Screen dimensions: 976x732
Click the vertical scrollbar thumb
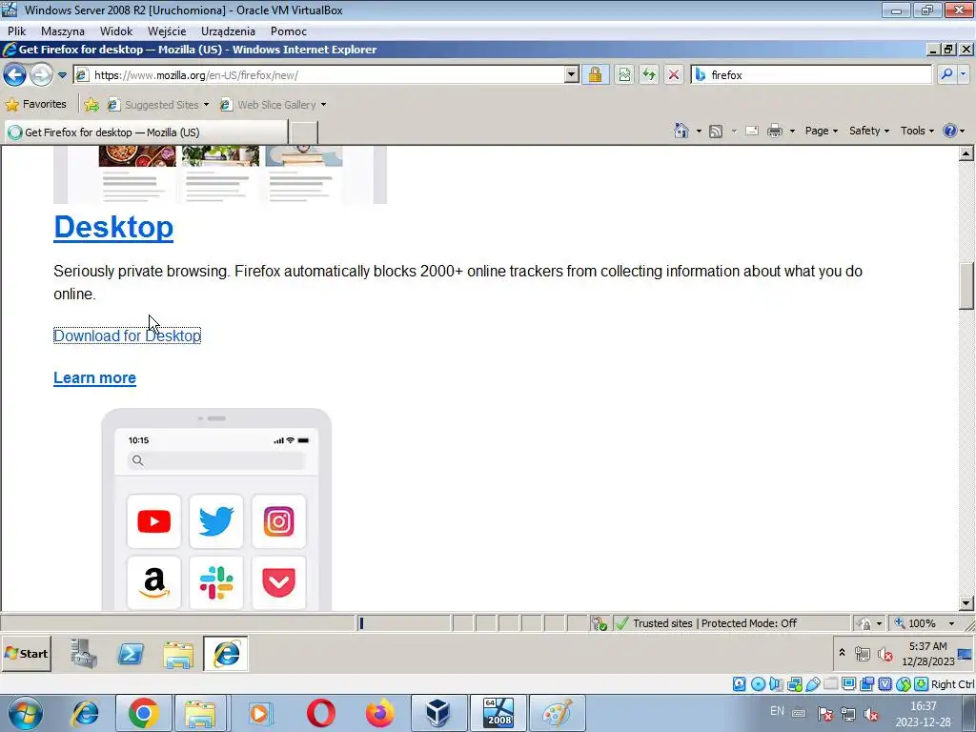coord(966,286)
